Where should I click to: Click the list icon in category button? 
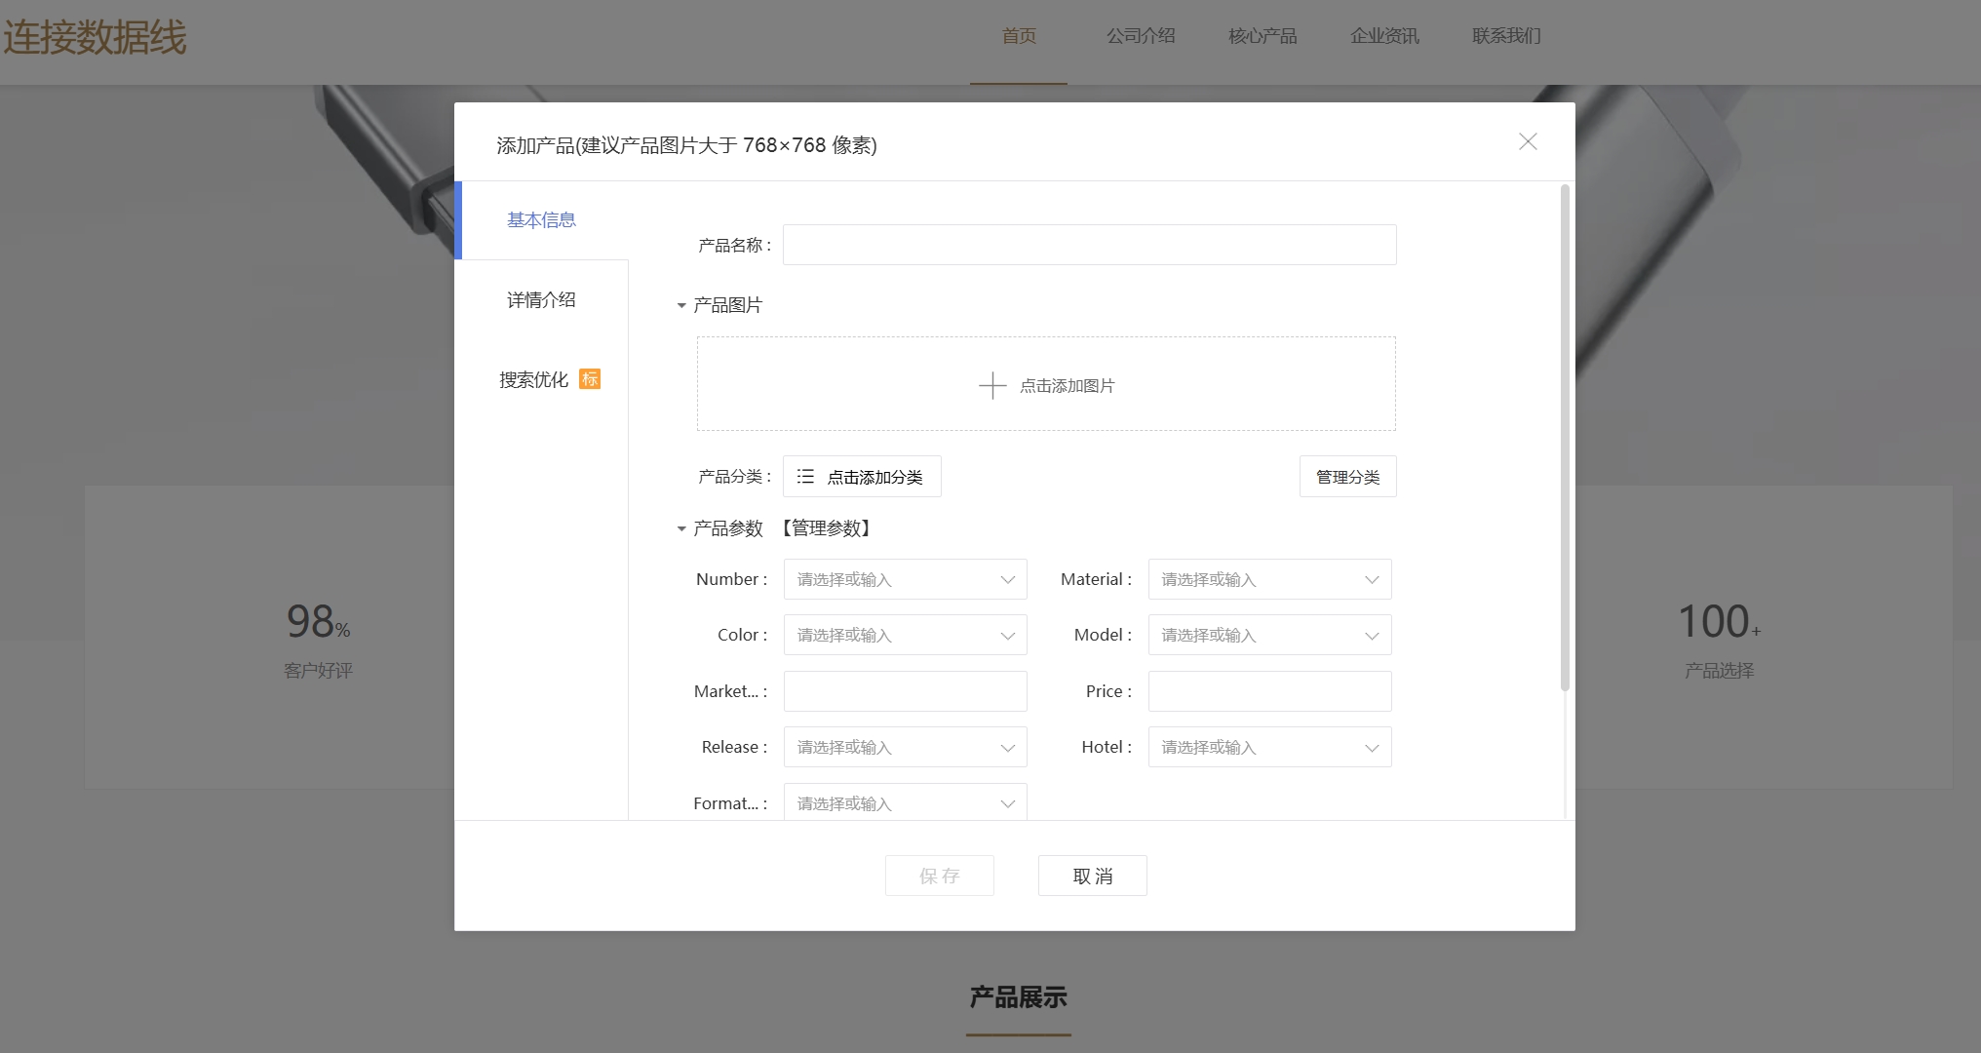[x=805, y=477]
